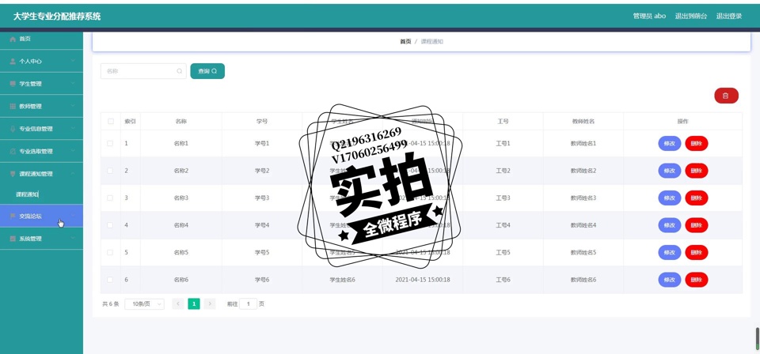The height and width of the screenshot is (354, 760).
Task: Click the next page arrow
Action: (x=209, y=303)
